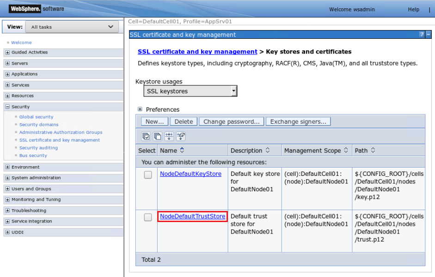Image resolution: width=435 pixels, height=277 pixels.
Task: Go to SSL certificate breadcrumb link
Action: tap(197, 52)
